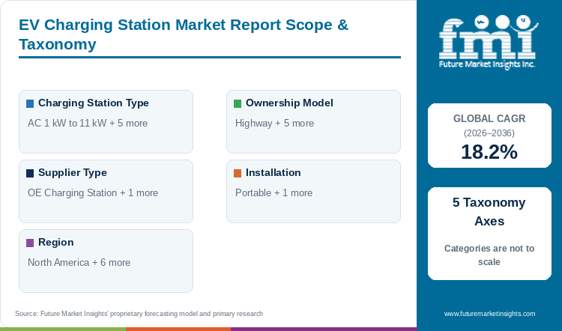
Task: Click the 18.2% CAGR value
Action: pyautogui.click(x=489, y=152)
